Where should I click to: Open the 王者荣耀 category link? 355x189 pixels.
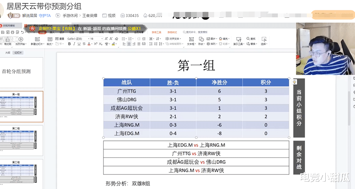(x=91, y=16)
